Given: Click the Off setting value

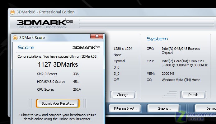Looking at the screenshot, I should pyautogui.click(x=116, y=80).
